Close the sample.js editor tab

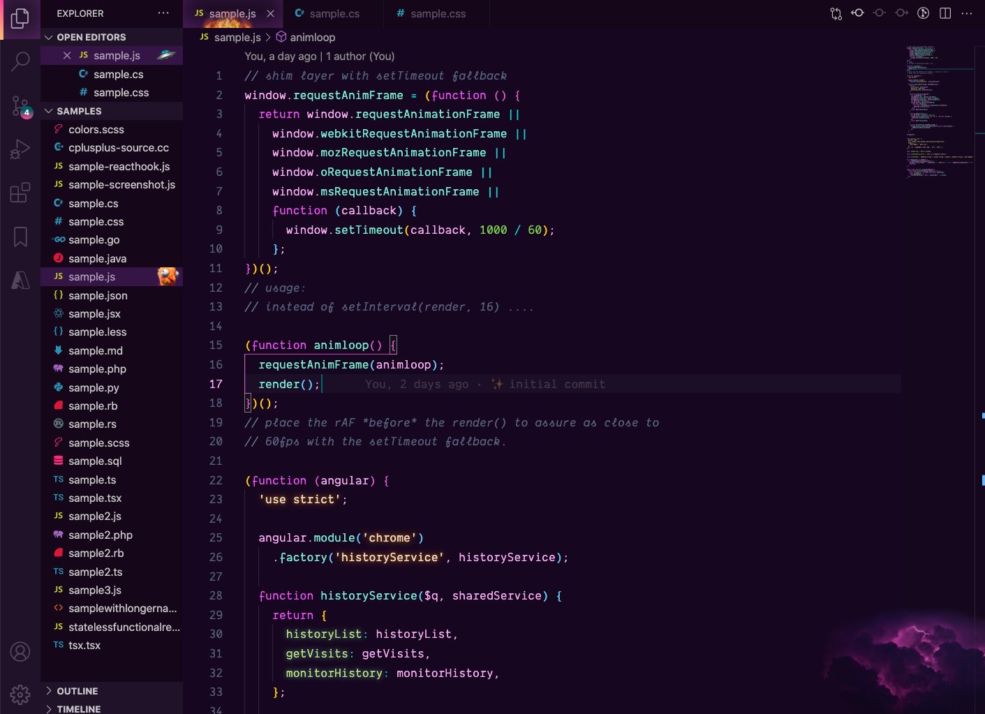coord(270,14)
